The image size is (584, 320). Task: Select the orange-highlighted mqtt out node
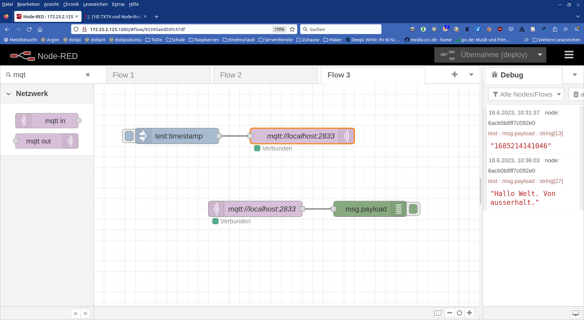point(302,136)
